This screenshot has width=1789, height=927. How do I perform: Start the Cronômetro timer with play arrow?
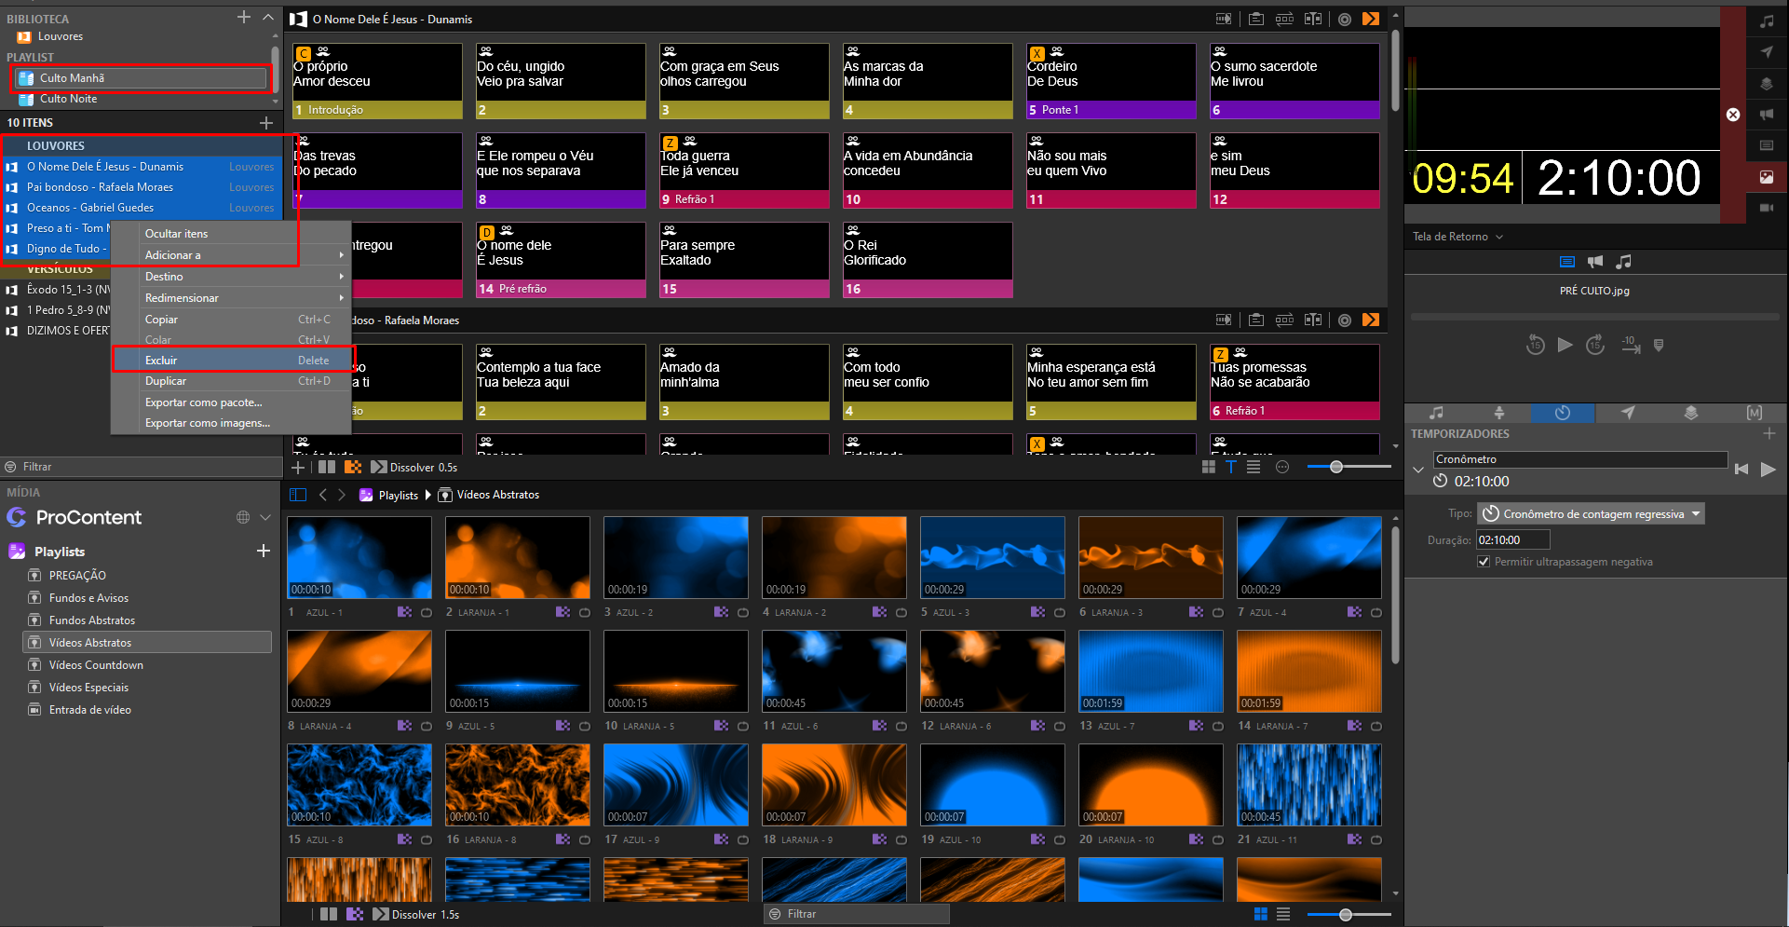(1768, 470)
